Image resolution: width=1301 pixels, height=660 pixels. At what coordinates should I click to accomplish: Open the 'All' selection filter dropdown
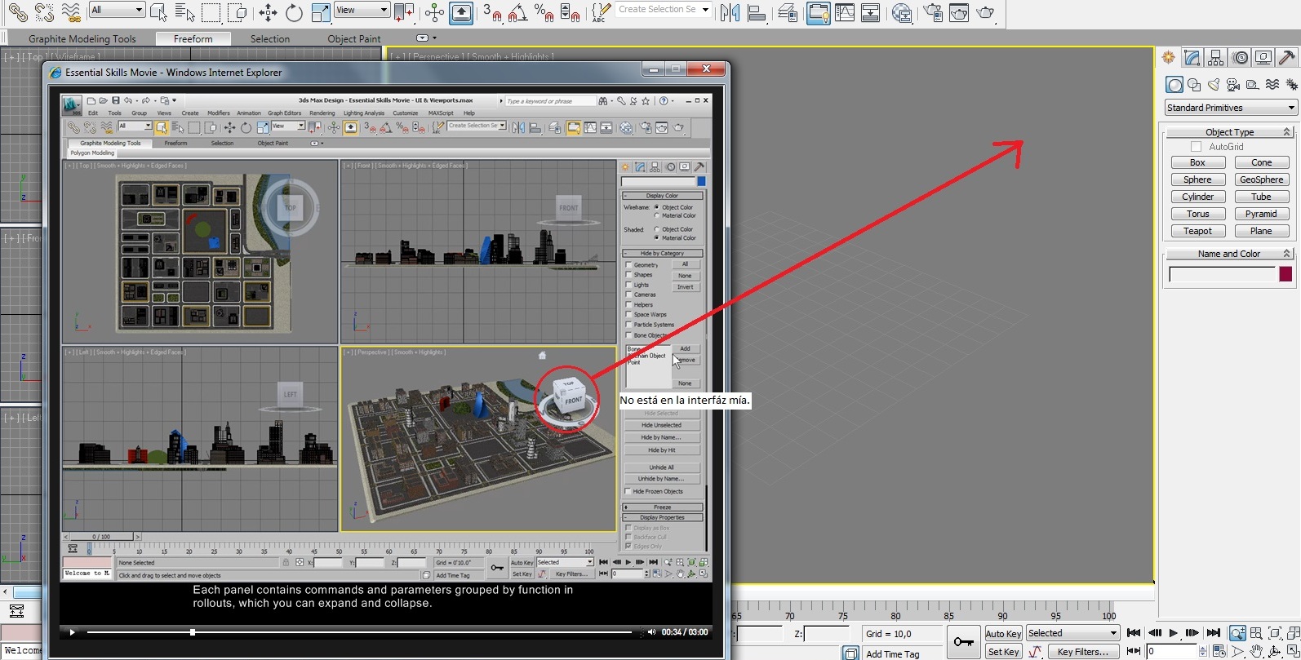118,10
